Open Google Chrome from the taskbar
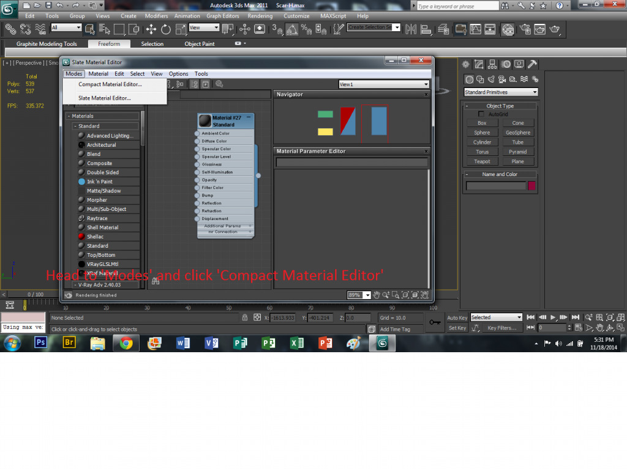This screenshot has width=627, height=469. pyautogui.click(x=126, y=343)
